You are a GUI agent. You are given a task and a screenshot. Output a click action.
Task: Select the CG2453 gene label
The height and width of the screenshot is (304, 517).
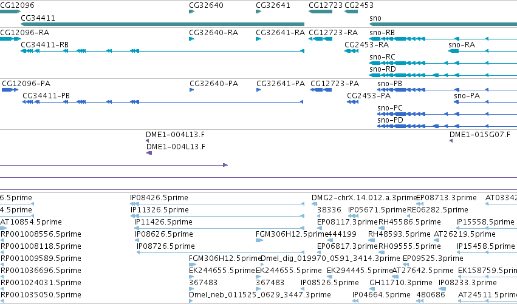click(359, 5)
